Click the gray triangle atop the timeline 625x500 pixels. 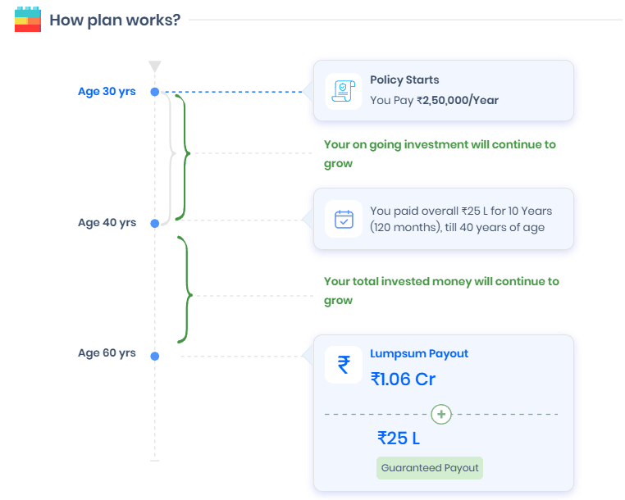click(155, 66)
